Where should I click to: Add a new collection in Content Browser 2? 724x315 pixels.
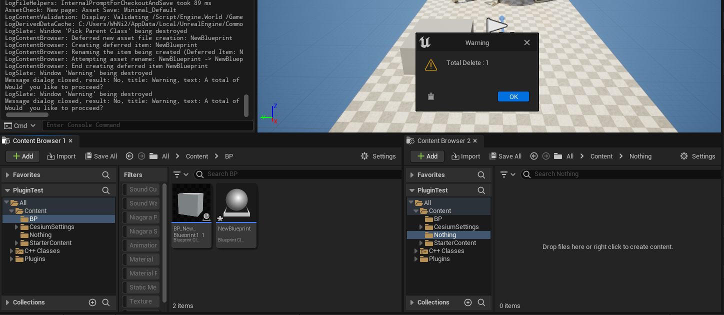pyautogui.click(x=468, y=302)
